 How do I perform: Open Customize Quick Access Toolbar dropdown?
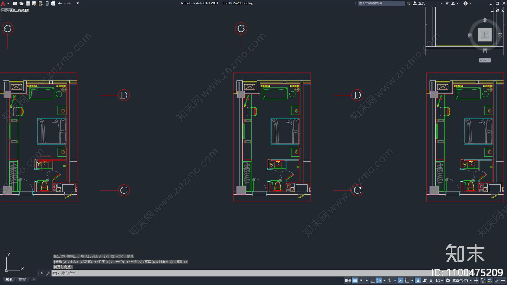(x=78, y=3)
